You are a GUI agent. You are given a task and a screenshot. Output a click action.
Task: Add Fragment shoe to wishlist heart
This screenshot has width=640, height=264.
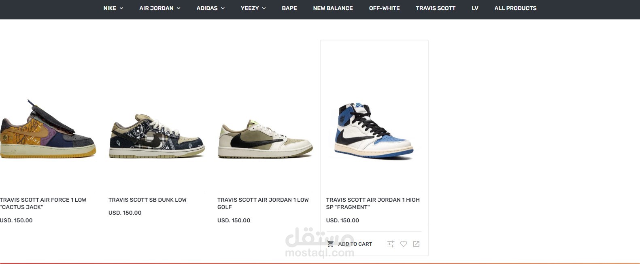click(404, 244)
